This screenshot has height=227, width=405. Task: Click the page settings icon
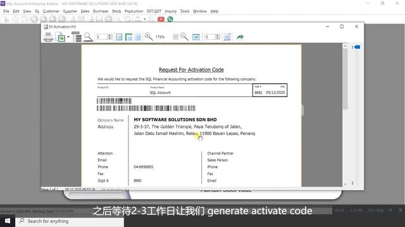click(x=227, y=37)
